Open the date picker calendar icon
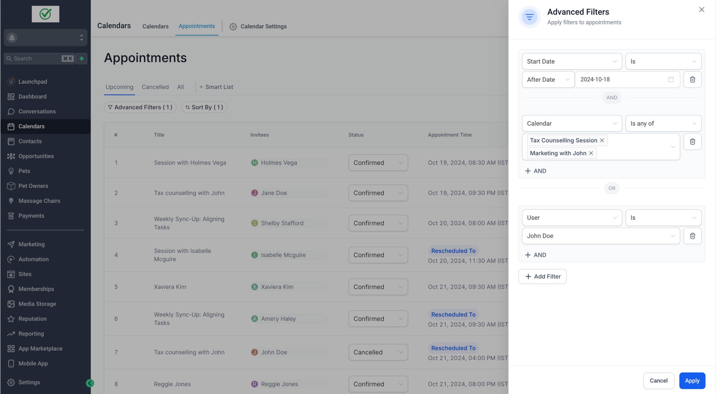 click(x=671, y=79)
